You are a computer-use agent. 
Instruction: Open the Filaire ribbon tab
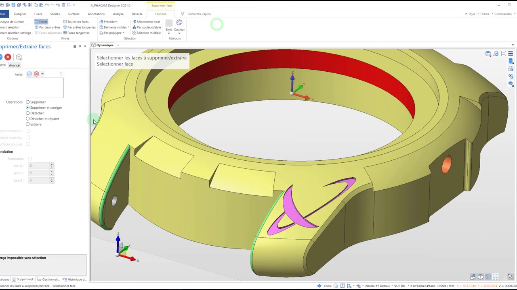coord(38,14)
